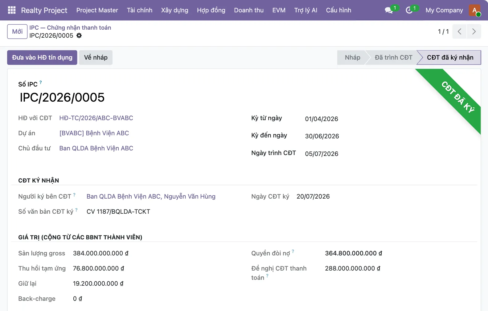Screen dimensions: 488x311
Task: Open the HĐ-TC/2026/ABC-BVABC contract link
Action: pyautogui.click(x=96, y=118)
